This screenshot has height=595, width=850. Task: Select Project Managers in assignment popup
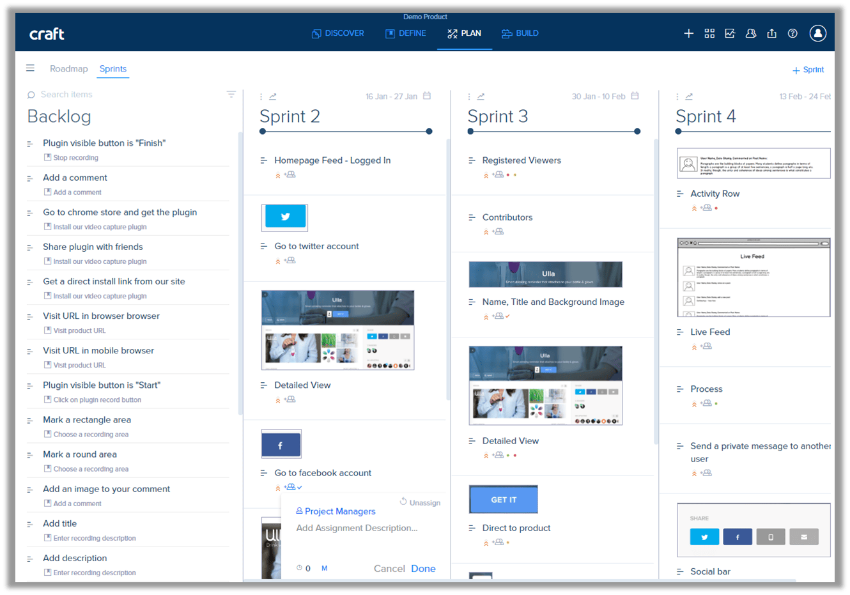tap(336, 511)
